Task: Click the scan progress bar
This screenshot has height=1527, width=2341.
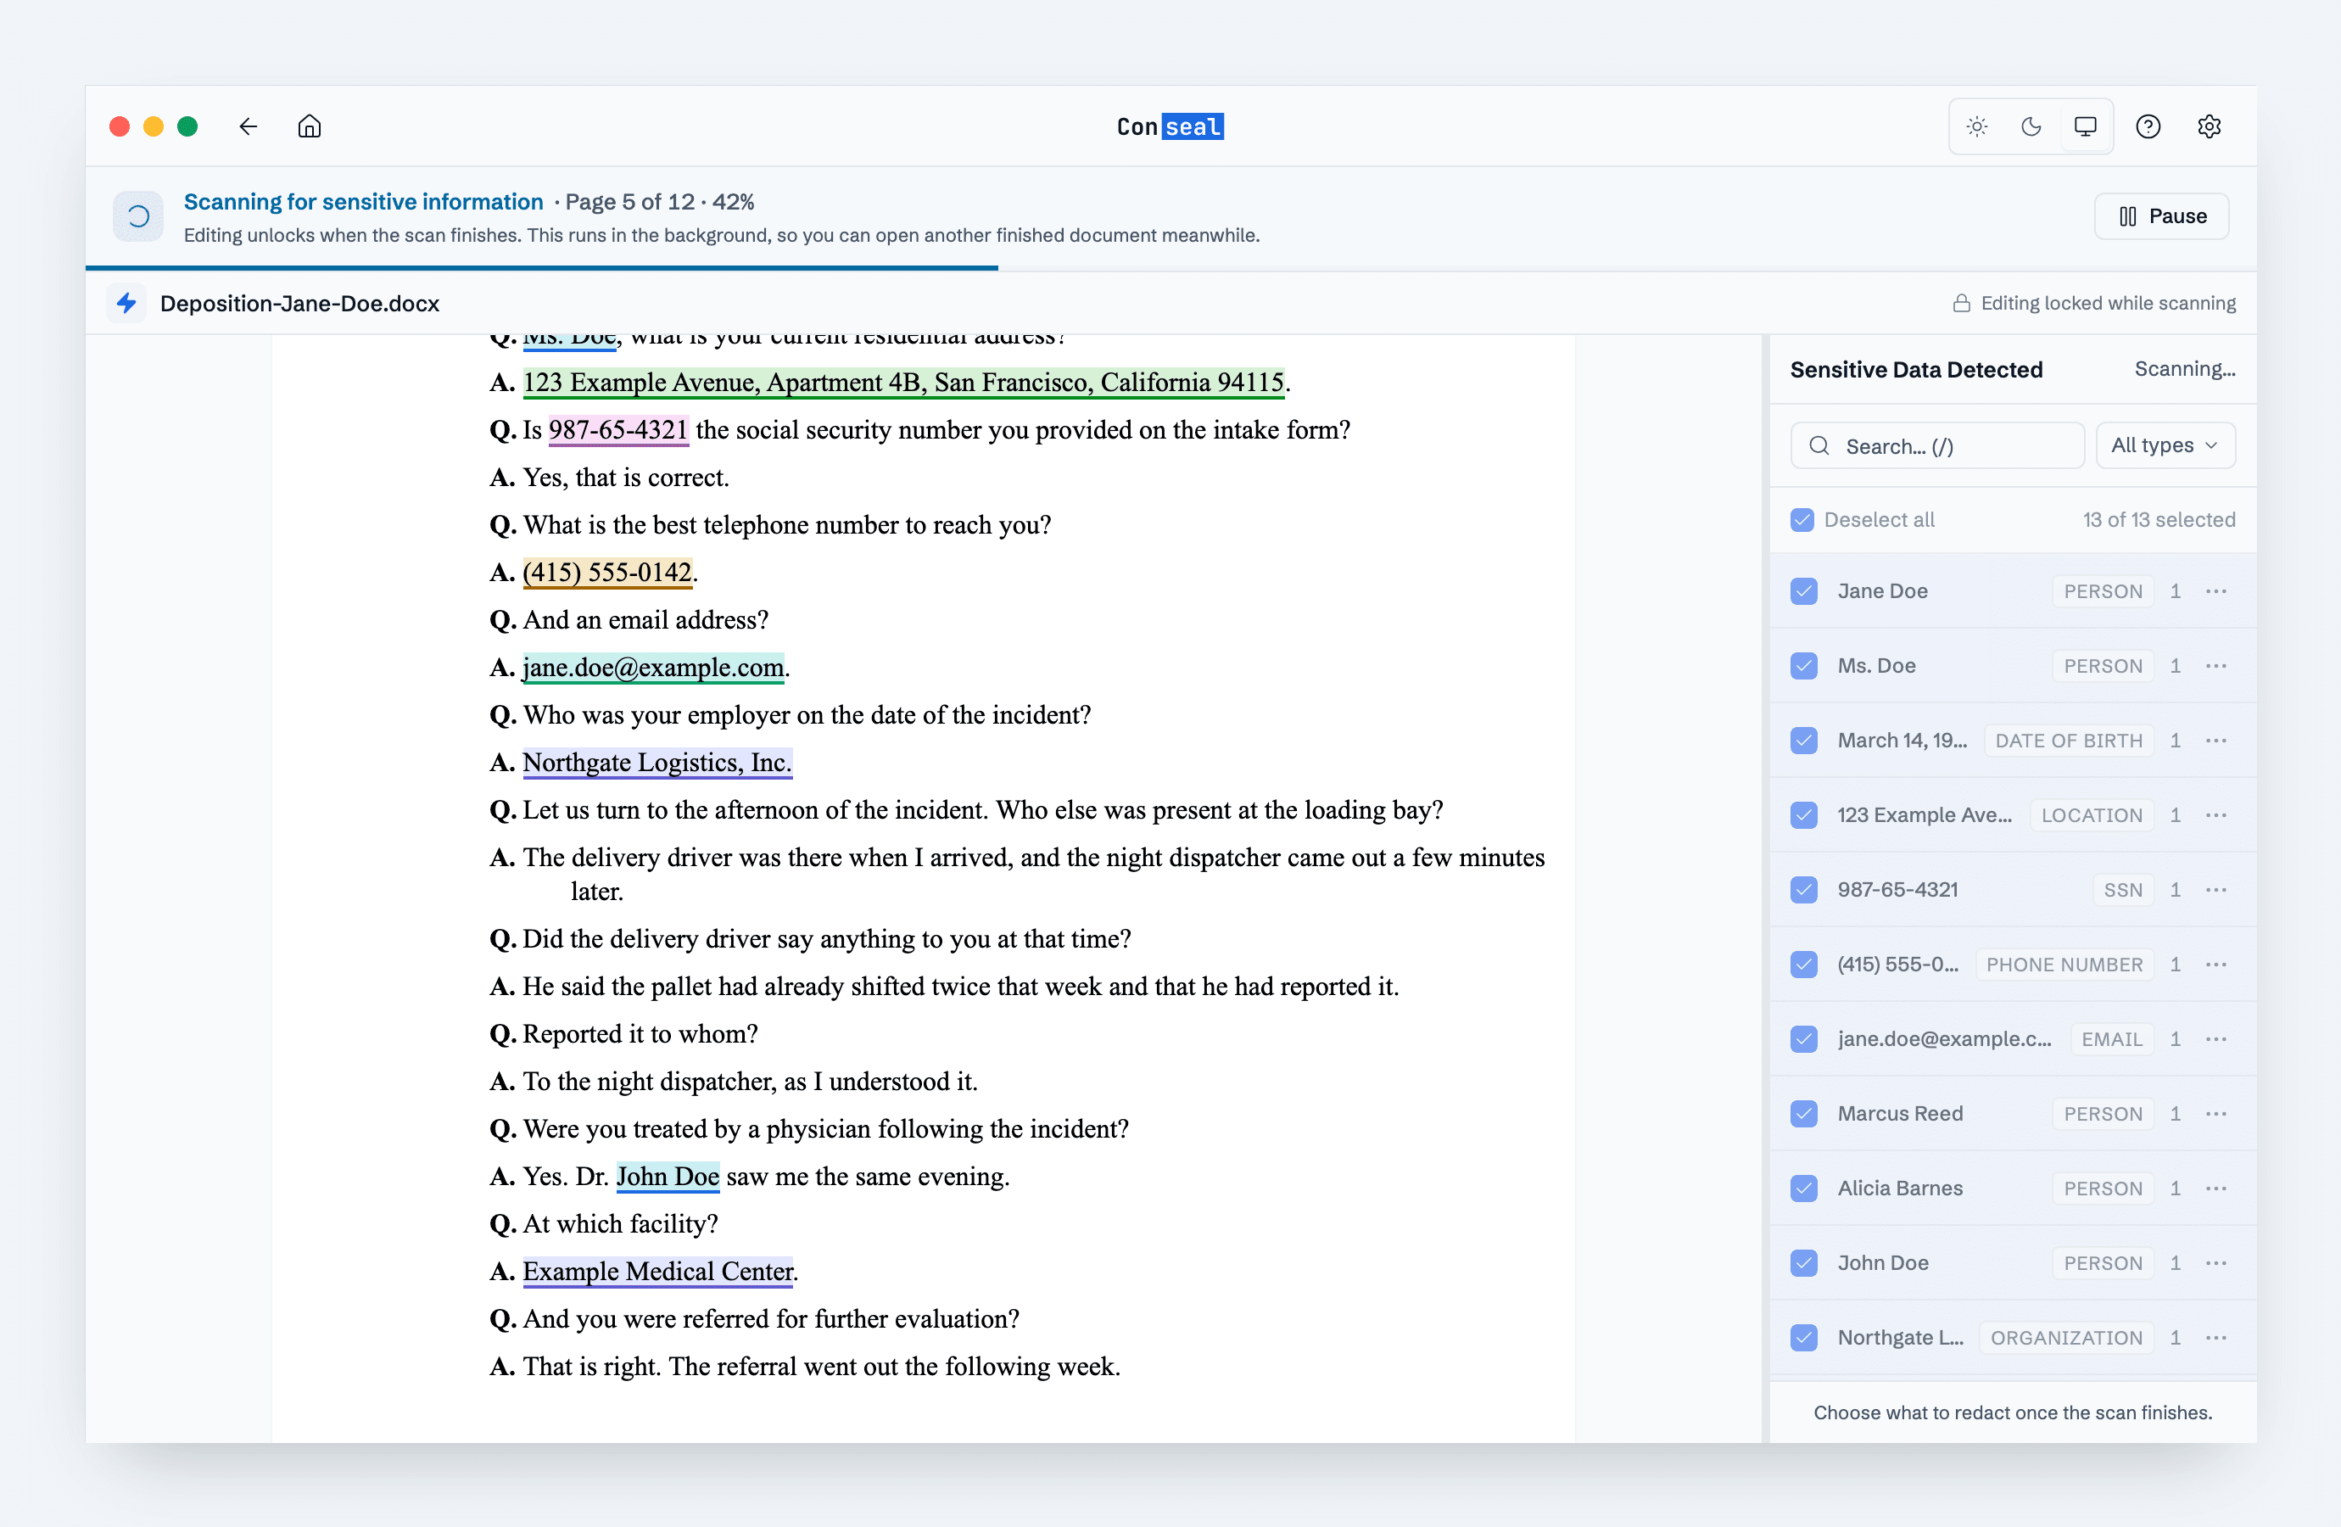Action: tap(1170, 267)
